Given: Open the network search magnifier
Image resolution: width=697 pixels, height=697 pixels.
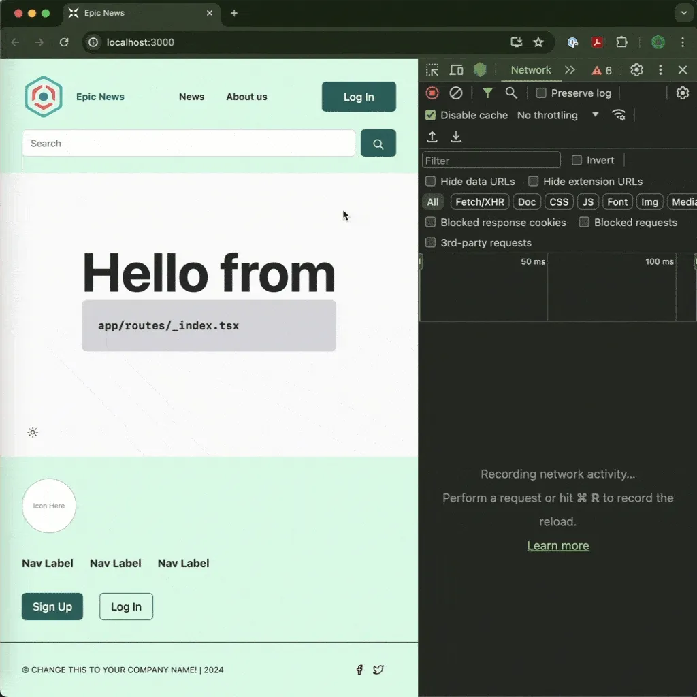Looking at the screenshot, I should (511, 93).
